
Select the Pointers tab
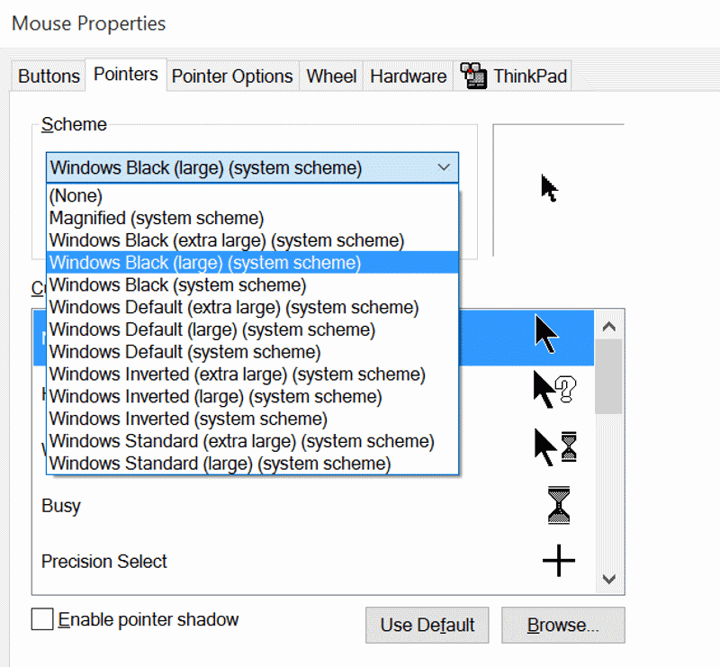(x=126, y=75)
